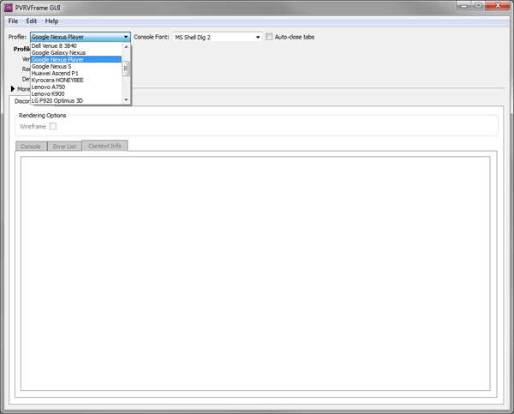Image resolution: width=514 pixels, height=414 pixels.
Task: Select Kyrocera HONEYBEE profile
Action: click(76, 80)
